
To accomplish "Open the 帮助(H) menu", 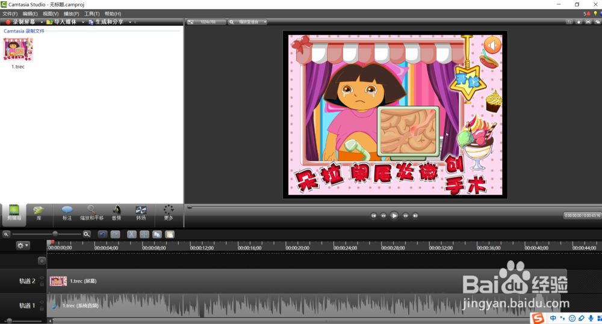I will click(113, 14).
